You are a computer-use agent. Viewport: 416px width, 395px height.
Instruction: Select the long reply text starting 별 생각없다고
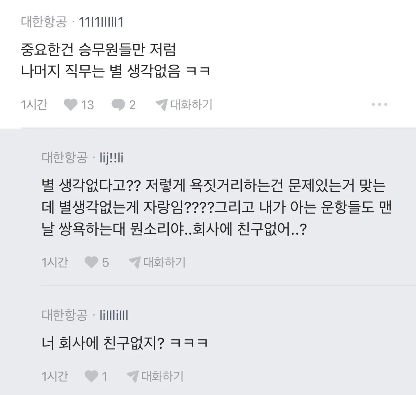(x=216, y=207)
